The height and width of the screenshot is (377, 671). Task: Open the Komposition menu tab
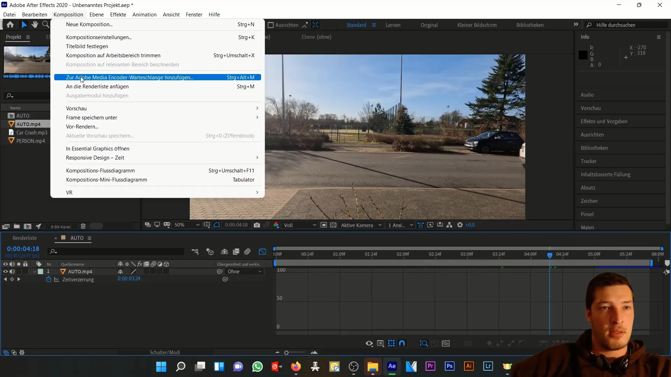pos(68,14)
